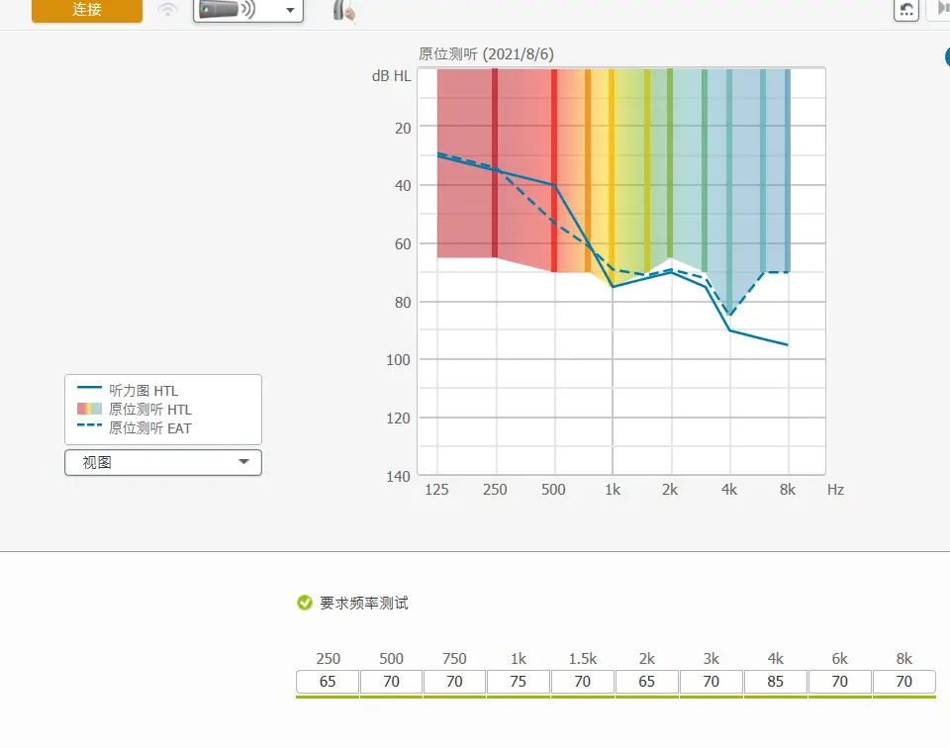
Task: Click the 原位测听 HTL legend color swatch
Action: click(x=89, y=410)
